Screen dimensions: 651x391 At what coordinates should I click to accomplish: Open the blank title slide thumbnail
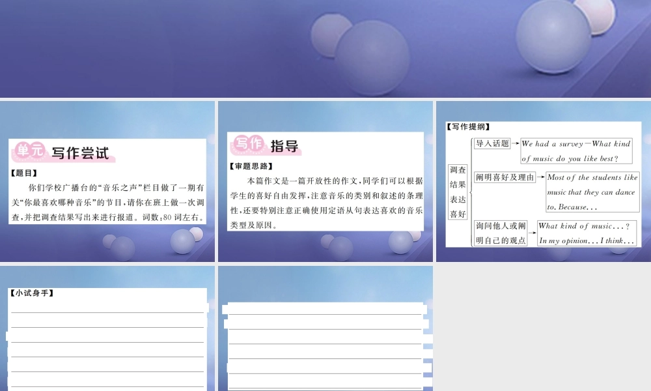coord(325,49)
